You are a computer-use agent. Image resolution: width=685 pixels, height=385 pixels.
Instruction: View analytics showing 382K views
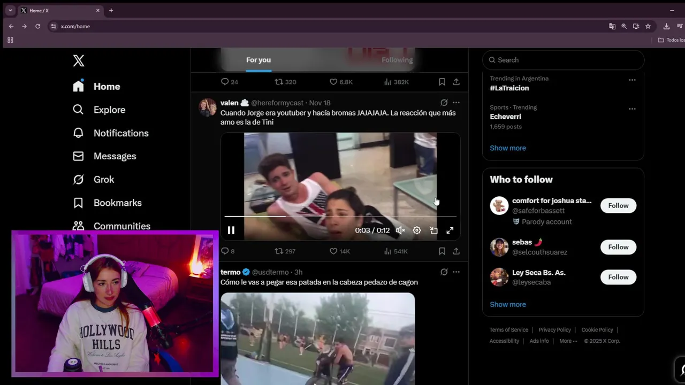pyautogui.click(x=396, y=82)
